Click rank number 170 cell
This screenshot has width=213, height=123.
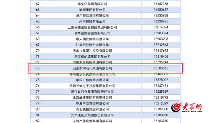point(37,51)
